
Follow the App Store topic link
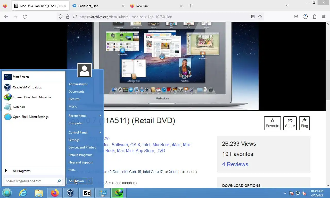point(145,151)
